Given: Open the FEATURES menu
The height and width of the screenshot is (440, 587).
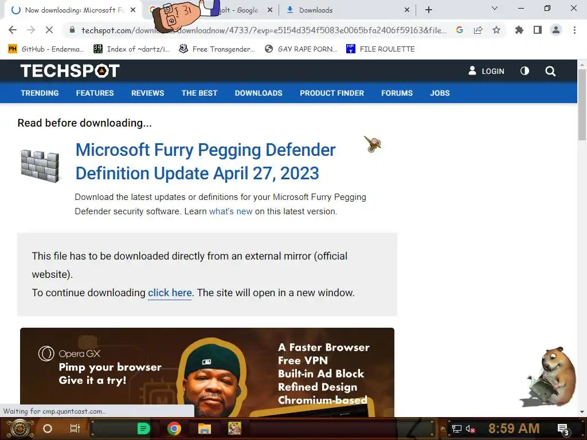Looking at the screenshot, I should [95, 93].
